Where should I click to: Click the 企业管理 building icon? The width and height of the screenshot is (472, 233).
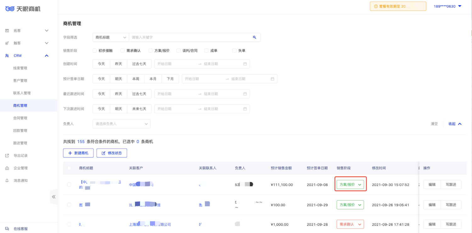7,168
